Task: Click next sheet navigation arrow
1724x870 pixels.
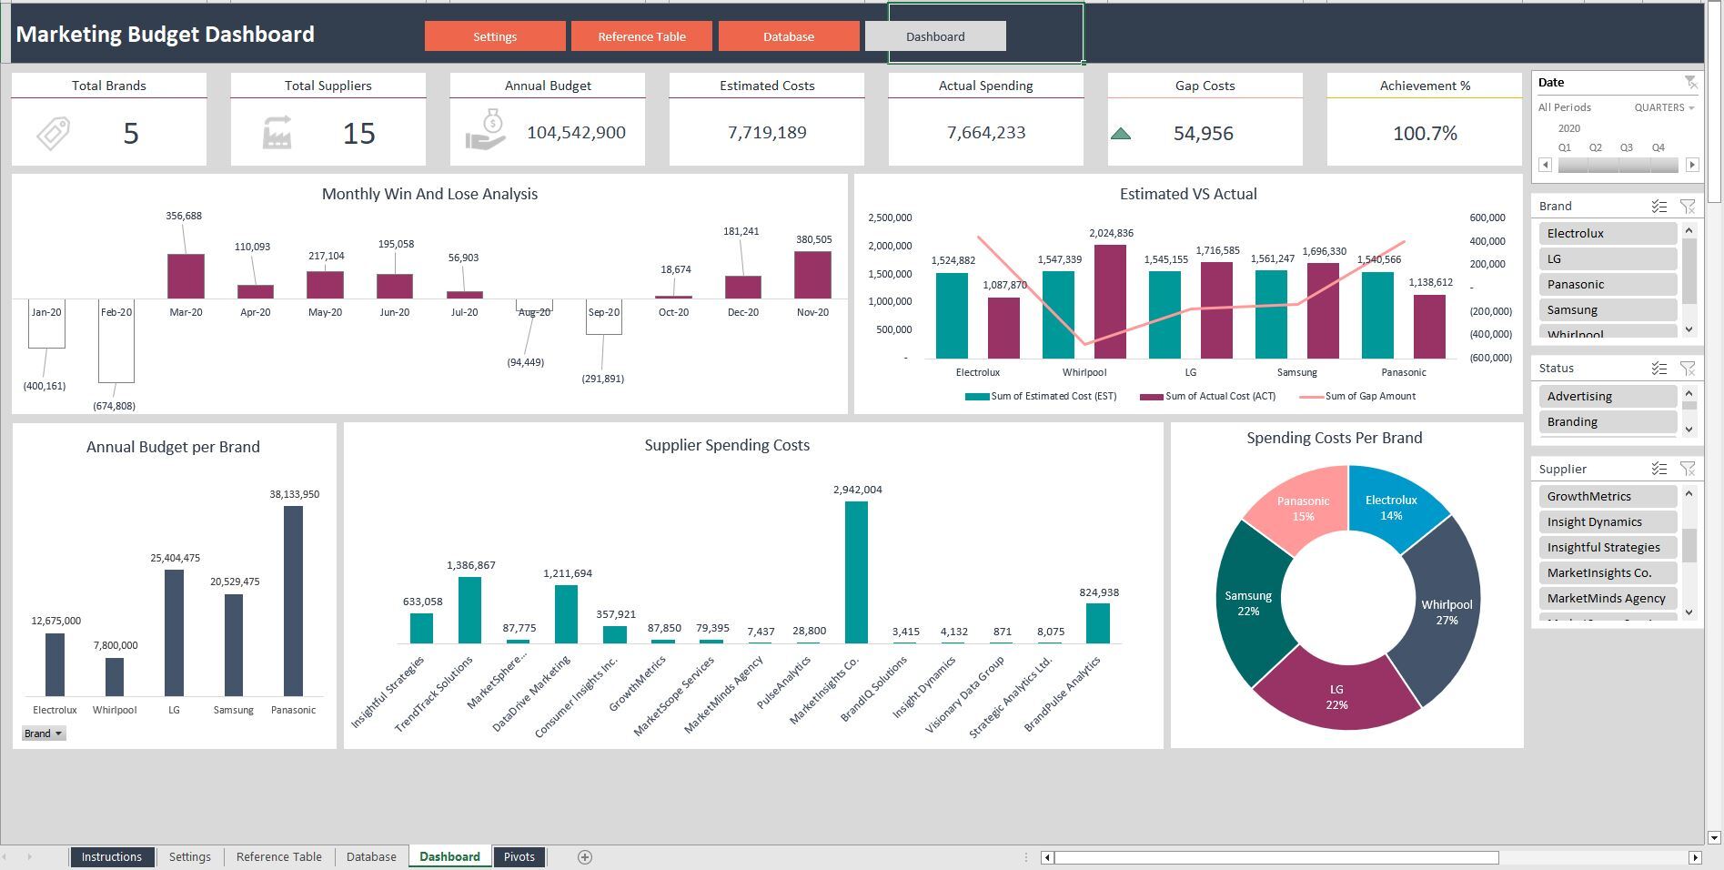Action: 29,857
